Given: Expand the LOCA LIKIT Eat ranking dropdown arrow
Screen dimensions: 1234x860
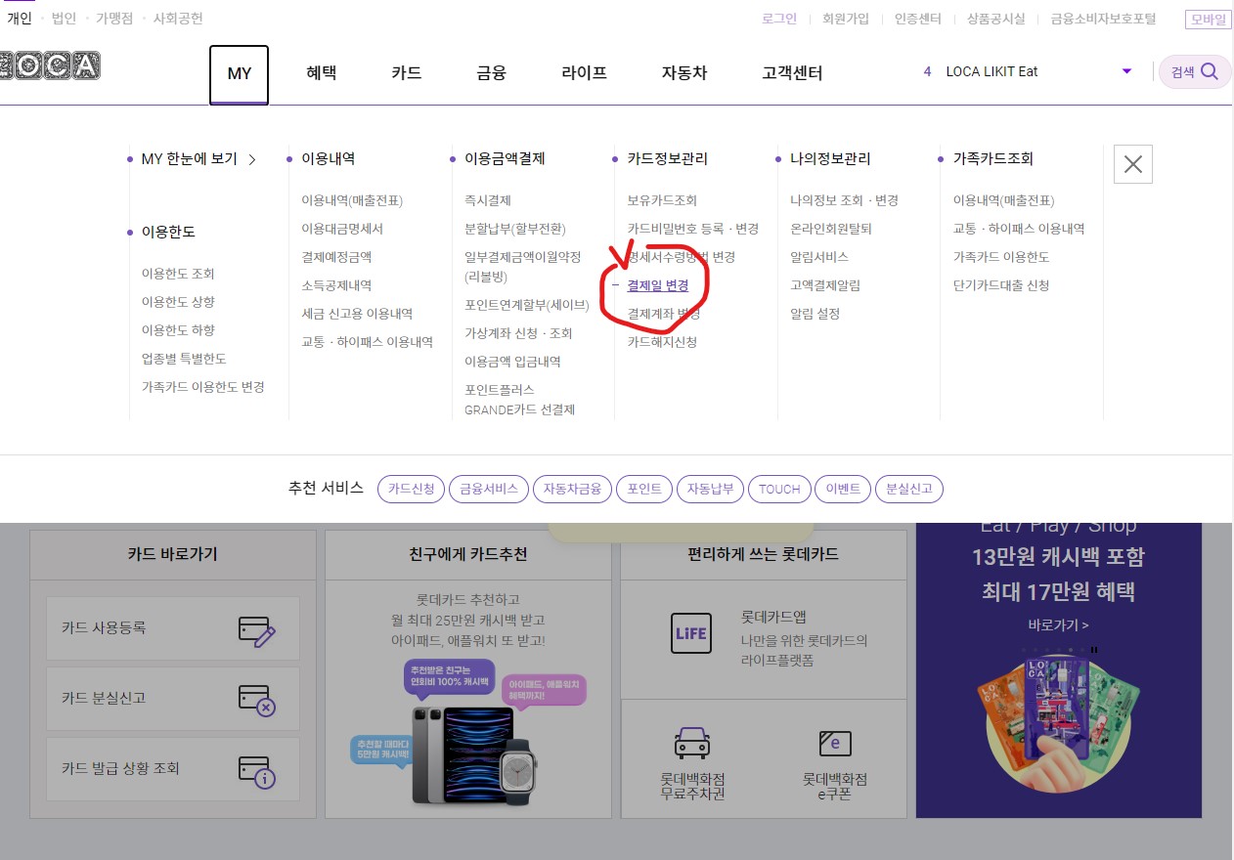Looking at the screenshot, I should point(1126,71).
